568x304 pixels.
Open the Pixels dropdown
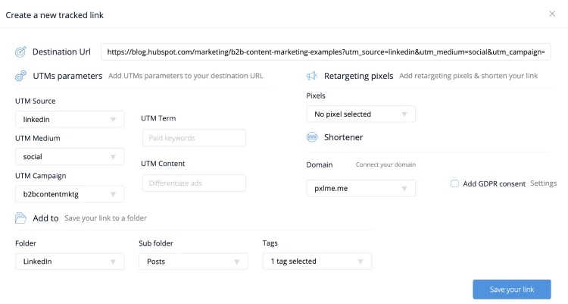tap(360, 114)
